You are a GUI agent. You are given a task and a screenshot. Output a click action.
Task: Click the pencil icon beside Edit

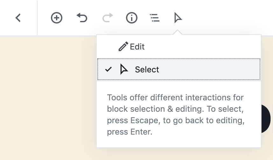pyautogui.click(x=123, y=47)
